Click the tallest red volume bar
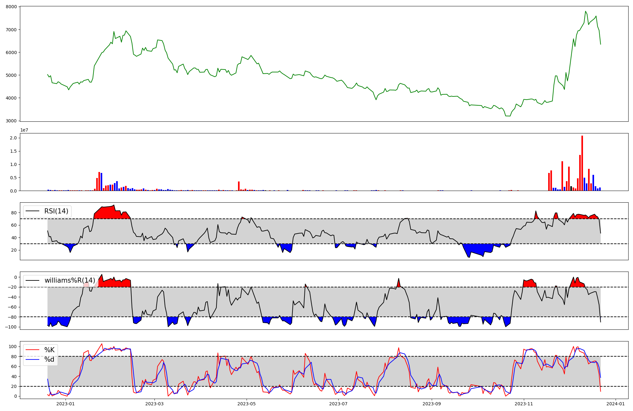Viewport: 633px width, 411px height. 582,163
